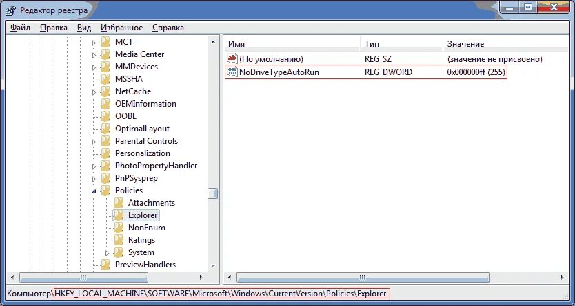Open the Избранное menu

[122, 28]
